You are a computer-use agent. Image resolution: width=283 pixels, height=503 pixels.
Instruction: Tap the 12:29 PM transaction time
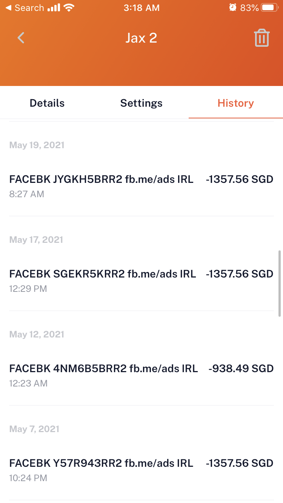click(x=28, y=289)
